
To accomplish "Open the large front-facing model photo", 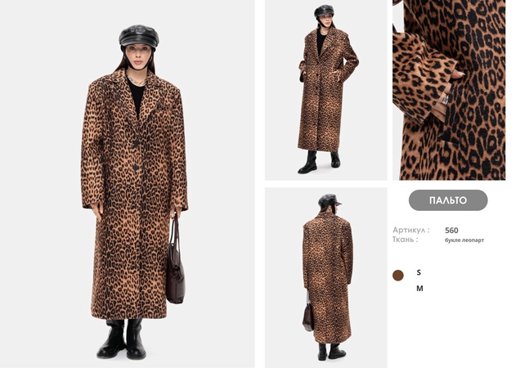I will tap(128, 183).
